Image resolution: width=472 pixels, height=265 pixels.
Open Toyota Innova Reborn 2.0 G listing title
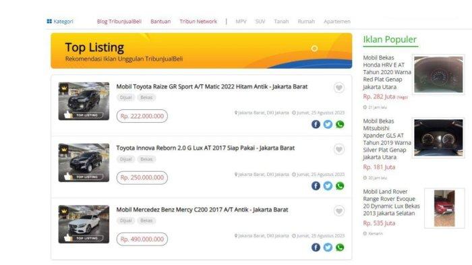pyautogui.click(x=205, y=148)
